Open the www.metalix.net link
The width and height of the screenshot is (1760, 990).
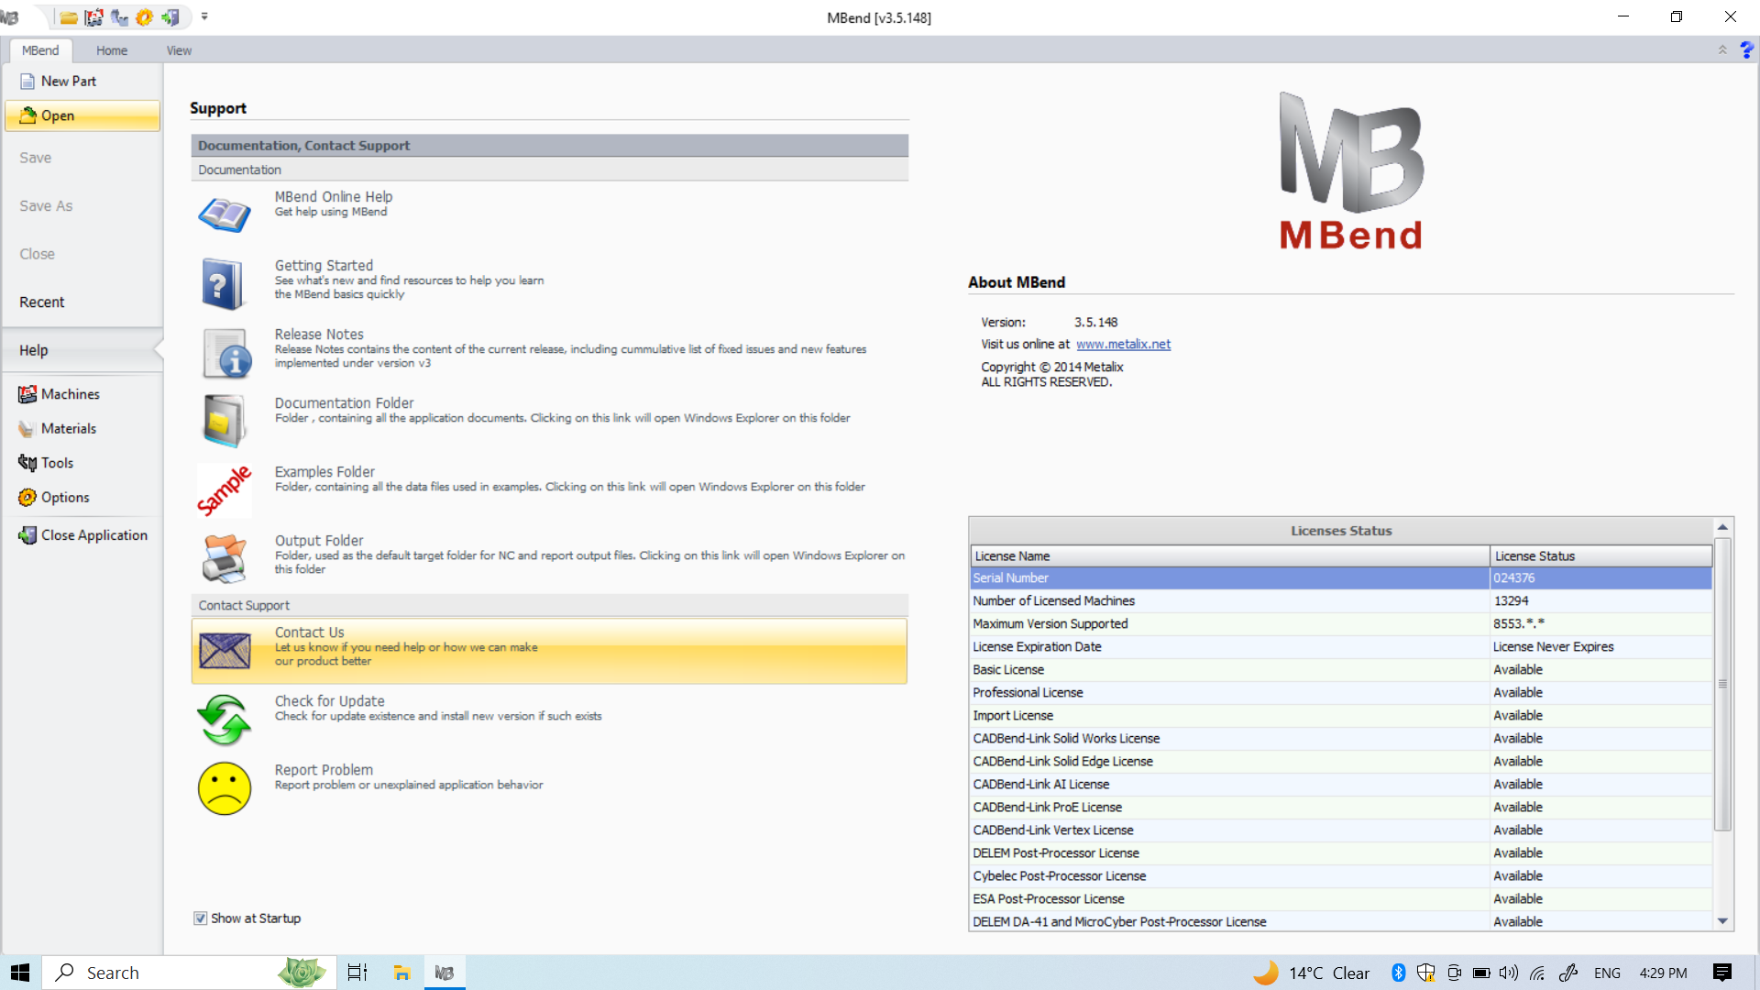click(1123, 345)
